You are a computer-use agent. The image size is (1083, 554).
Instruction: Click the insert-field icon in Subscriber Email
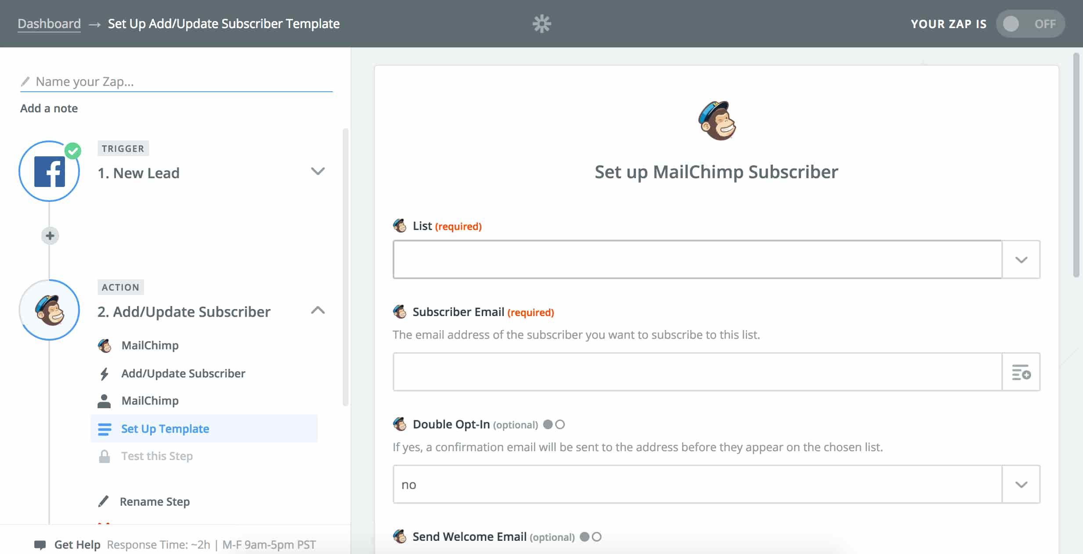tap(1021, 372)
